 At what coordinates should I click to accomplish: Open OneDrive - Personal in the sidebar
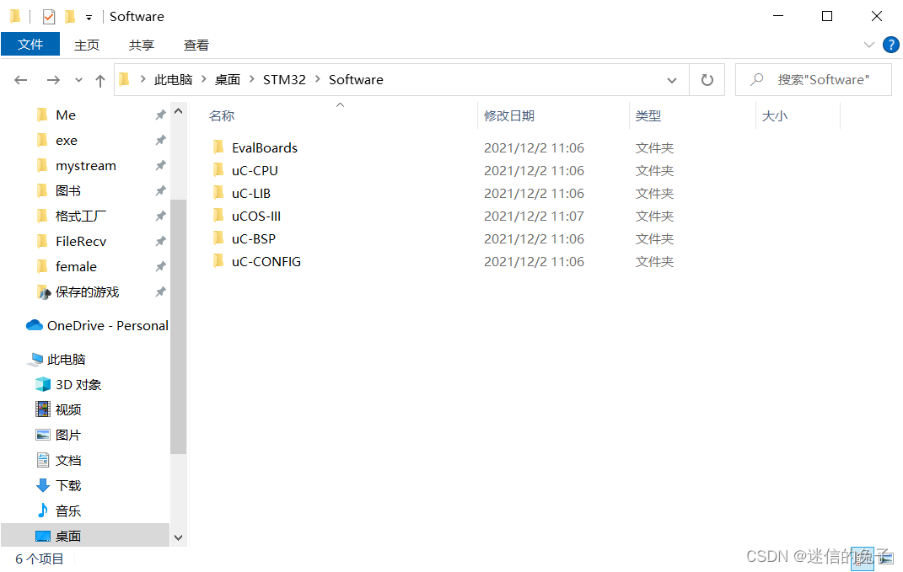pyautogui.click(x=108, y=326)
